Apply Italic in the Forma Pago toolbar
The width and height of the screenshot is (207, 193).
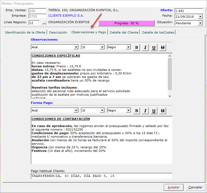(x=145, y=111)
